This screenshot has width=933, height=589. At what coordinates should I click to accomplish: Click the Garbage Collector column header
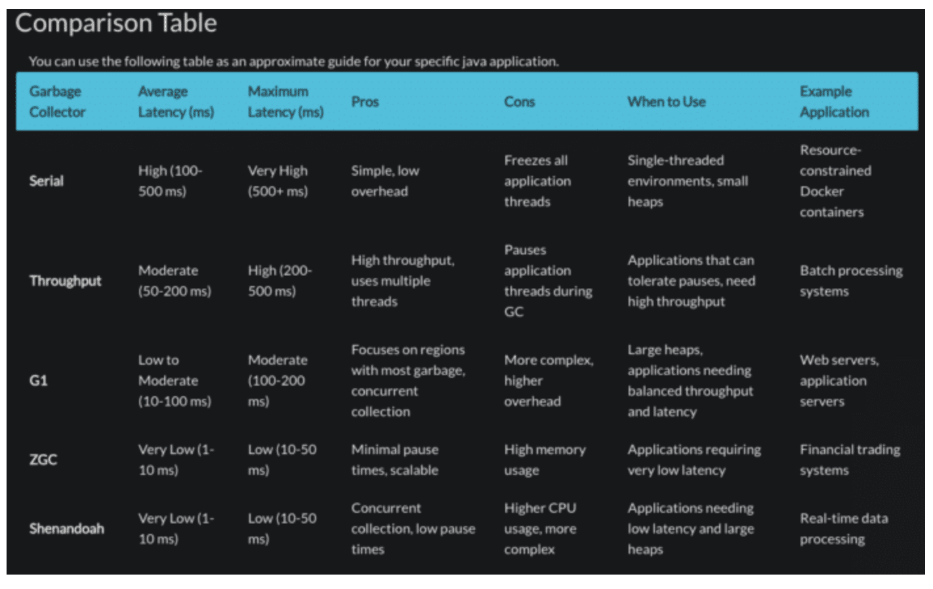pyautogui.click(x=57, y=102)
